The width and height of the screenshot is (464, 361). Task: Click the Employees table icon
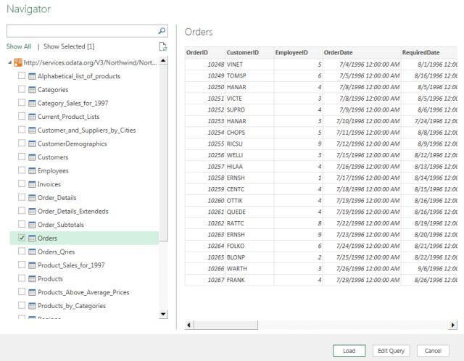[32, 170]
